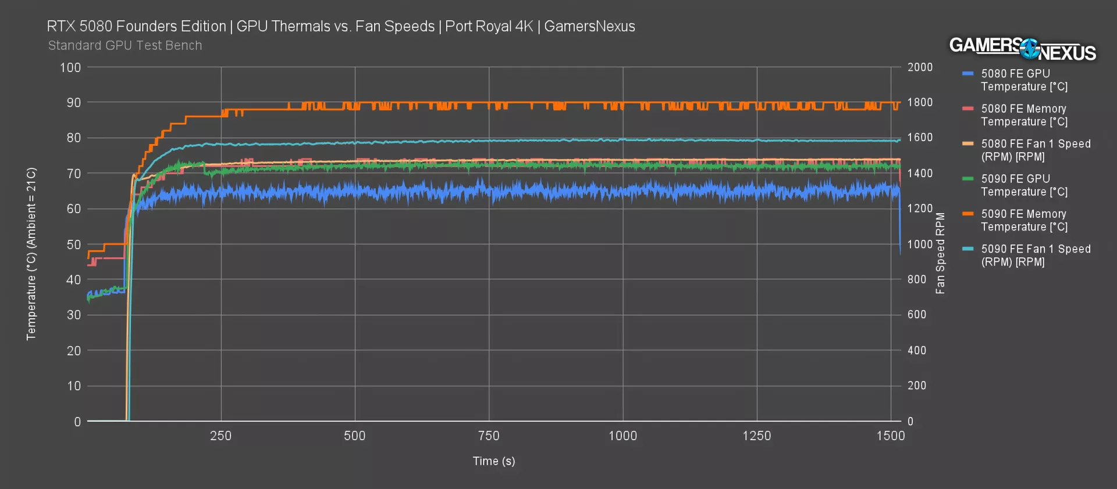Screen dimensions: 1117x489
Task: Click the Time (s) axis title
Action: pos(493,461)
